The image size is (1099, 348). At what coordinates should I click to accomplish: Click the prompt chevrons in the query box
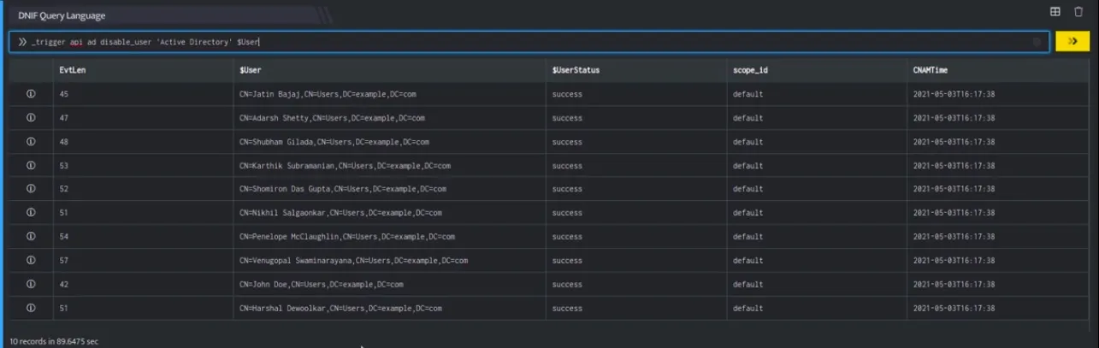click(22, 42)
